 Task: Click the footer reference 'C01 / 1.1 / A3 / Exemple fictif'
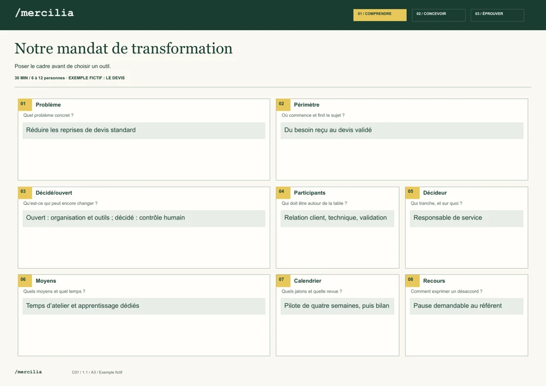click(x=97, y=372)
